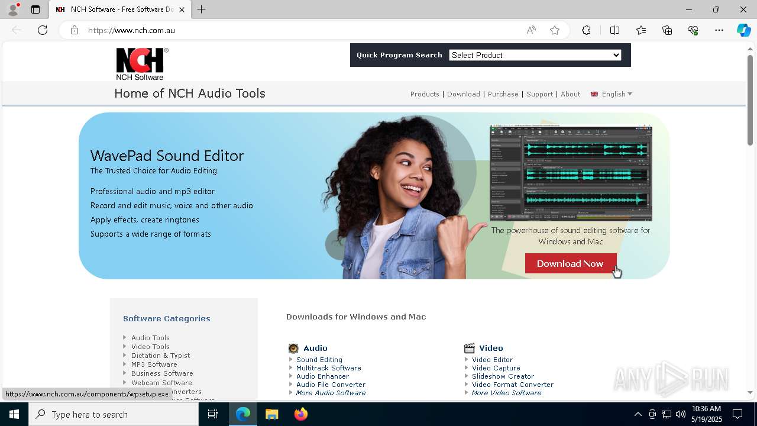Image resolution: width=757 pixels, height=426 pixels.
Task: Open the Slideshow Creator link
Action: tap(503, 376)
